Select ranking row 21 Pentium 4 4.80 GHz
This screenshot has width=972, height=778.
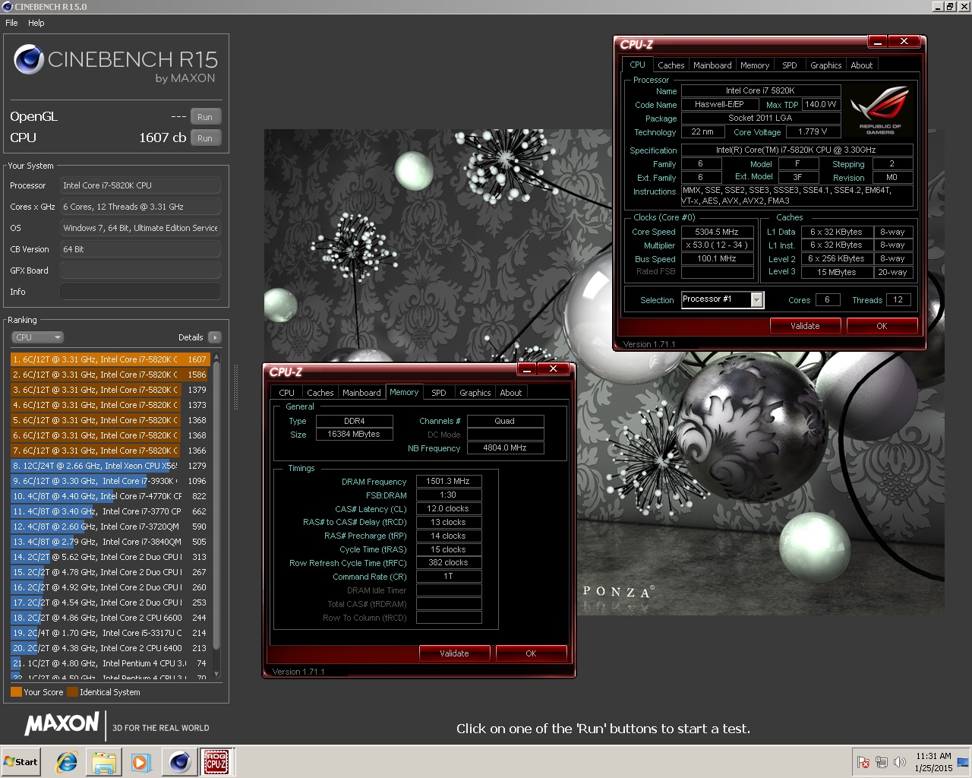pyautogui.click(x=110, y=663)
